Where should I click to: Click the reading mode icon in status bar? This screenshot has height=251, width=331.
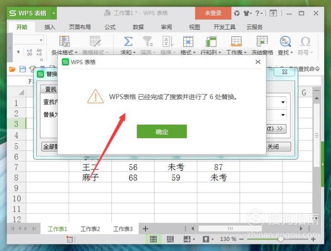187,239
